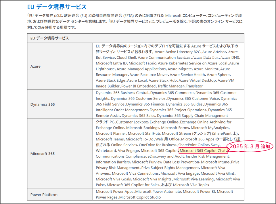
Task: Click the text "Microsoft Bookings"
Action: [x=143, y=128]
